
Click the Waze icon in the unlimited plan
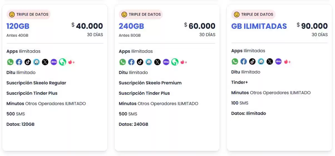tap(261, 62)
